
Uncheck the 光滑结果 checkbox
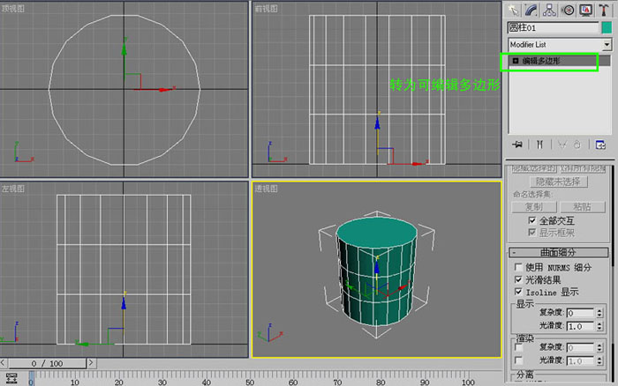(x=518, y=279)
